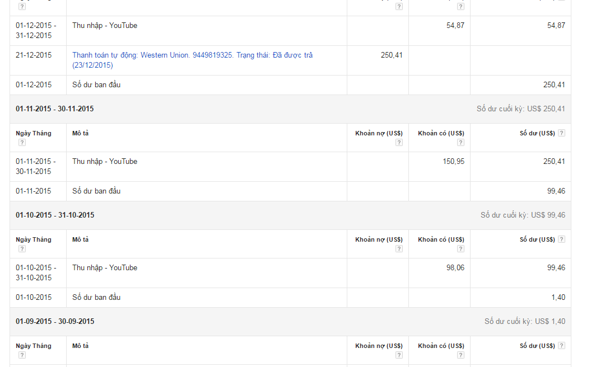Click help icon under Ngày Tháng, November table

click(x=22, y=143)
